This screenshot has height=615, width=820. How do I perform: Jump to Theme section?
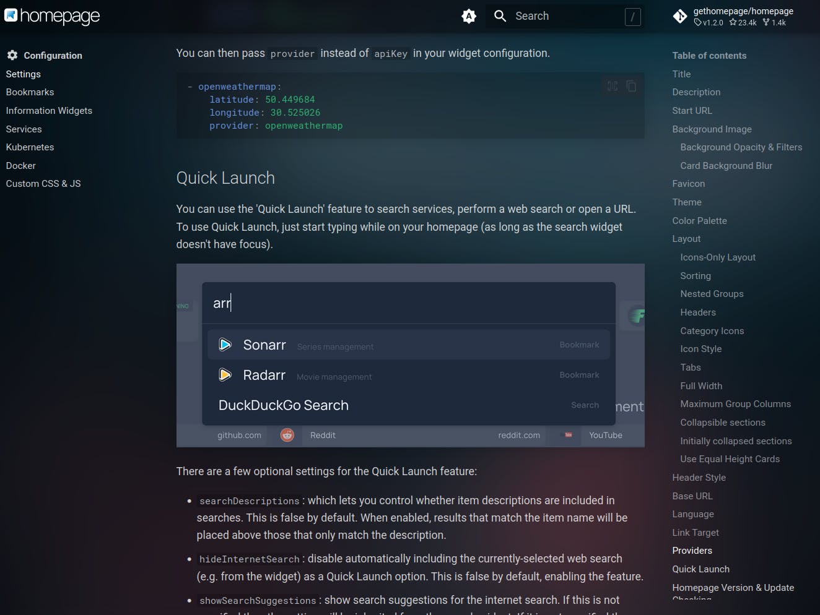point(687,202)
